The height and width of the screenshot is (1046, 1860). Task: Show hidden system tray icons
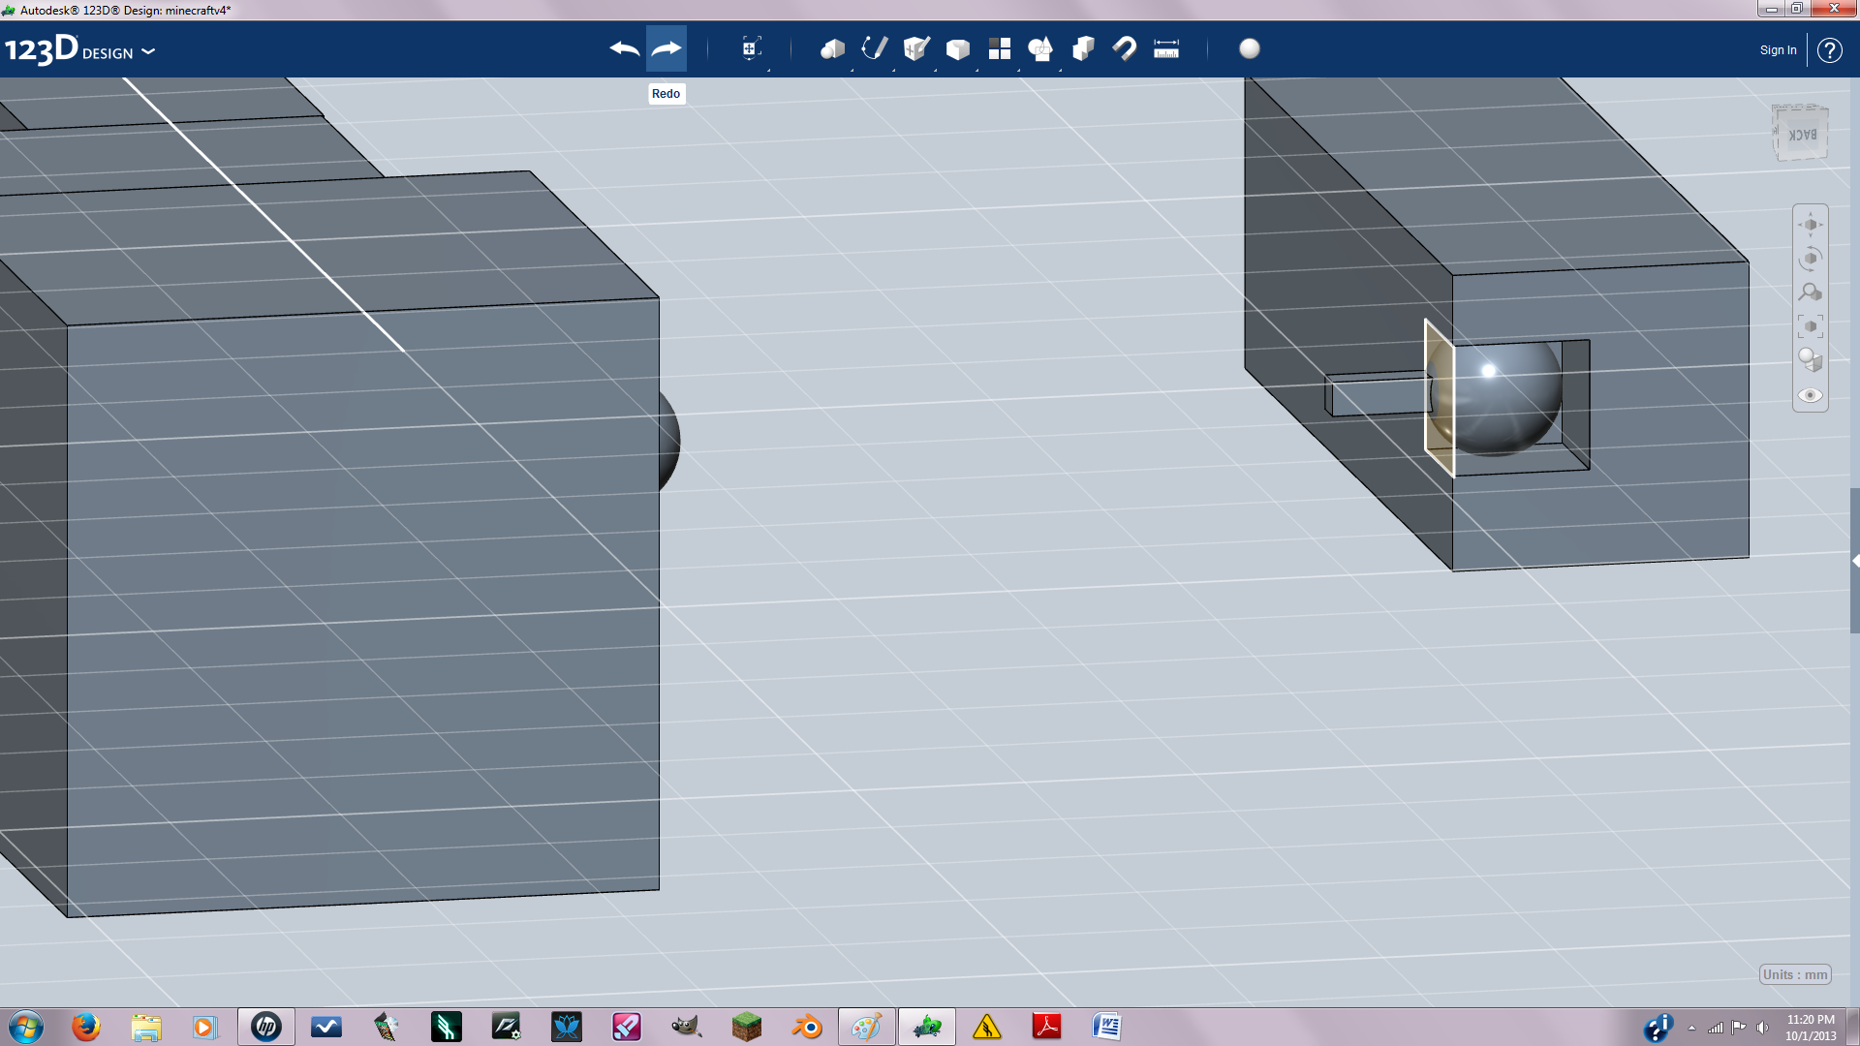[1691, 1028]
